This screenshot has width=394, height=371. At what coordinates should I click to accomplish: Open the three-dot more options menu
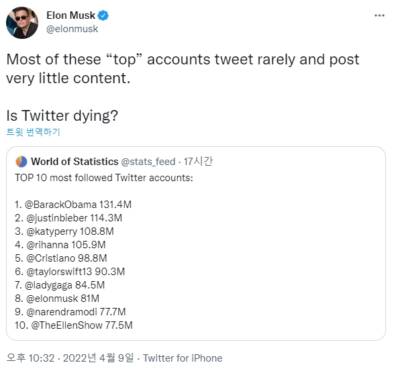pyautogui.click(x=379, y=15)
